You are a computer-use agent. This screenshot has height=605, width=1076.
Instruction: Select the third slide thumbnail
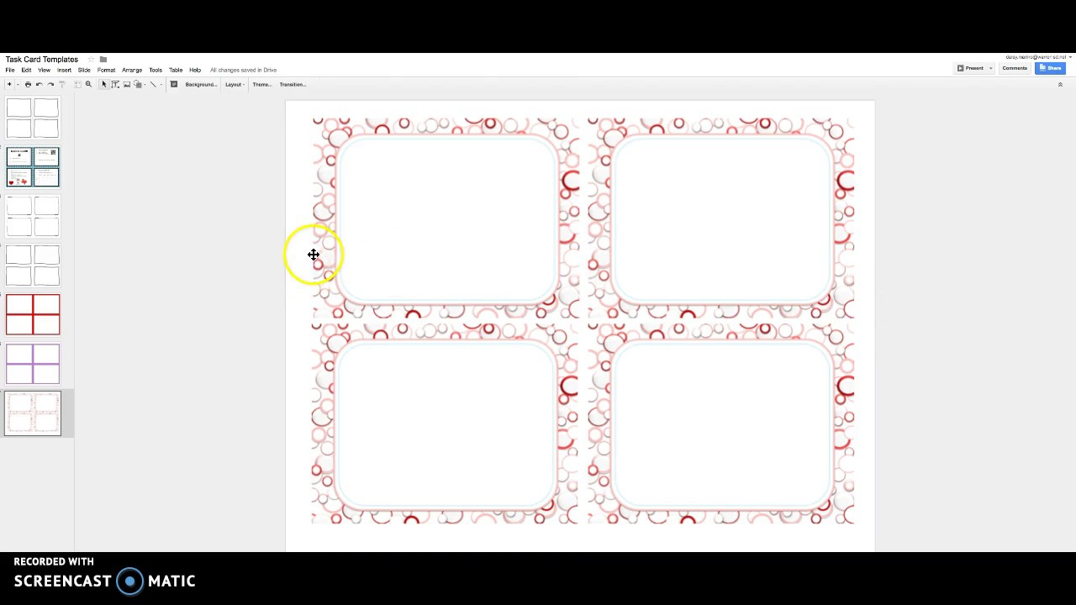pyautogui.click(x=33, y=216)
